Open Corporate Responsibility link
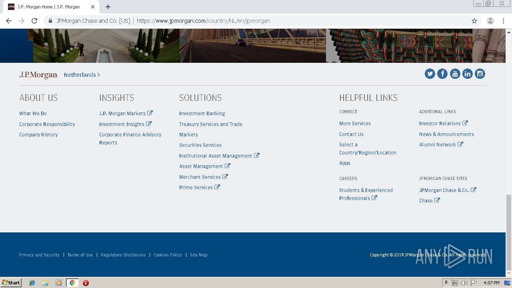The width and height of the screenshot is (512, 288). [47, 124]
